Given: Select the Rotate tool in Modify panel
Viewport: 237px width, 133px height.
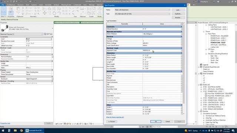Looking at the screenshot, I should click(x=54, y=13).
